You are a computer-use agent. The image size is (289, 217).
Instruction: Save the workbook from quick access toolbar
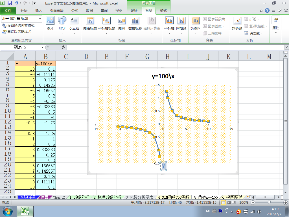click(x=10, y=3)
